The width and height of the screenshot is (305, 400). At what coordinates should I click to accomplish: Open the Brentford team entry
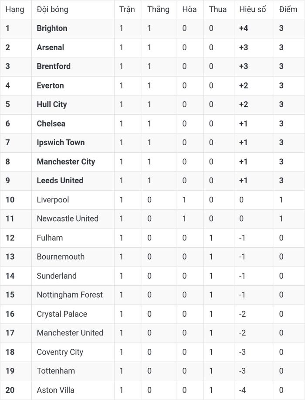[54, 66]
